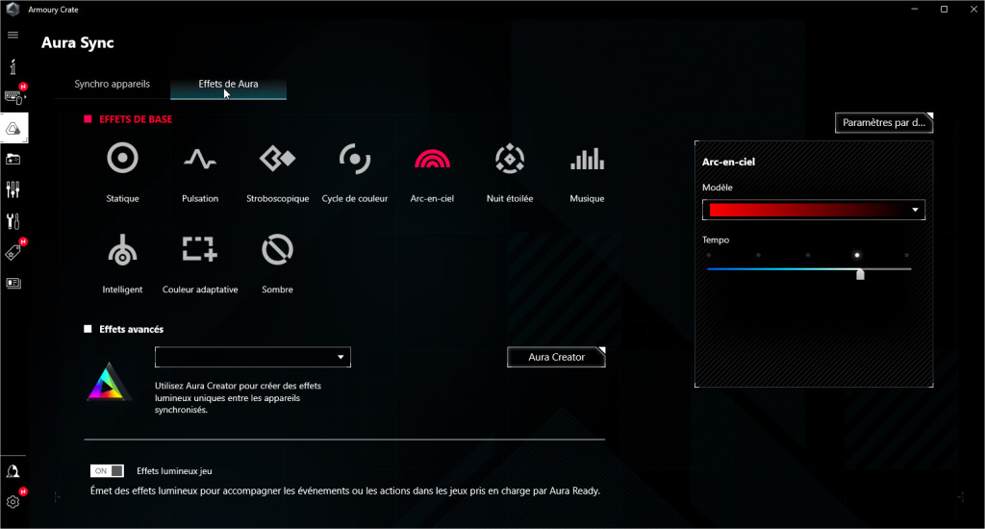Switch to Synchro appareils tab
Viewport: 985px width, 529px height.
click(x=112, y=85)
